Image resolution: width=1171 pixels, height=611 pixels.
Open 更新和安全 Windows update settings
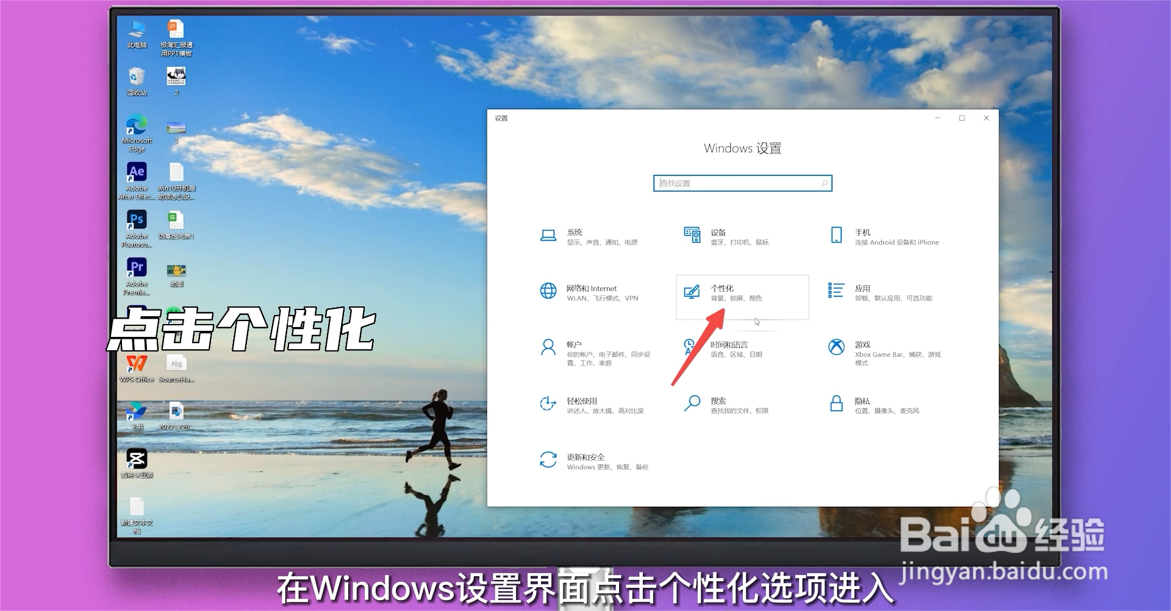click(593, 461)
